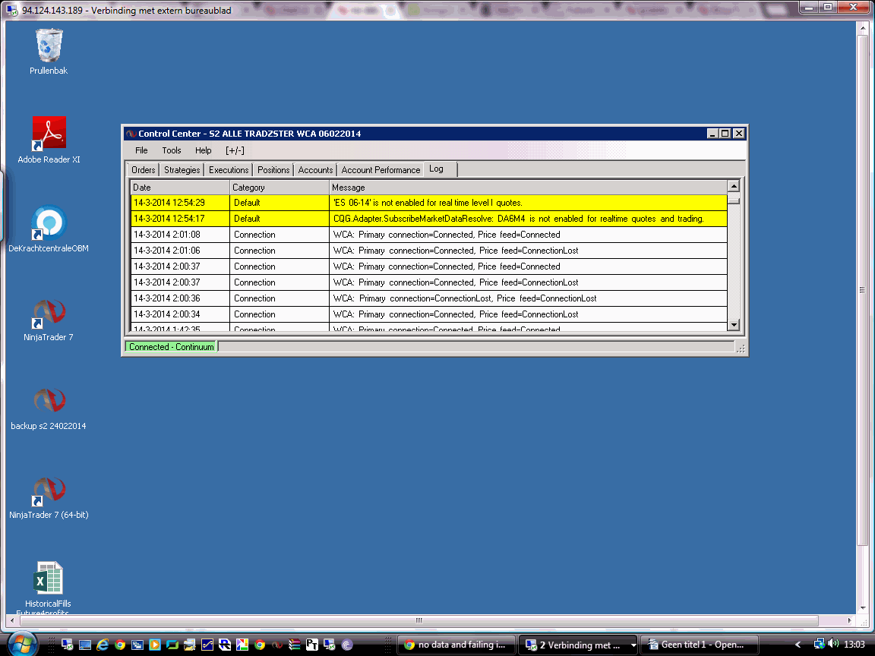Screen dimensions: 875x656
Task: Click the volume speaker tray icon
Action: tap(834, 644)
